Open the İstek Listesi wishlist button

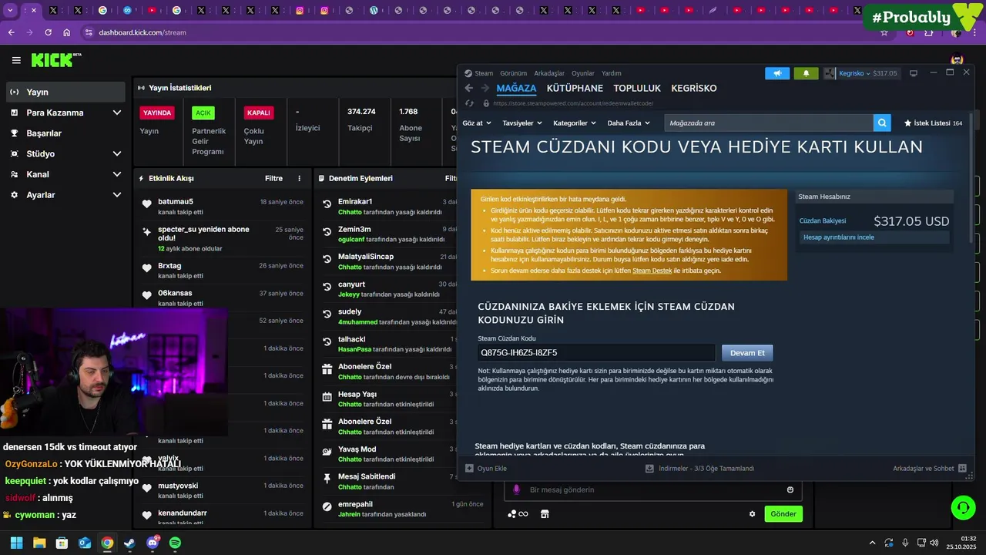933,123
